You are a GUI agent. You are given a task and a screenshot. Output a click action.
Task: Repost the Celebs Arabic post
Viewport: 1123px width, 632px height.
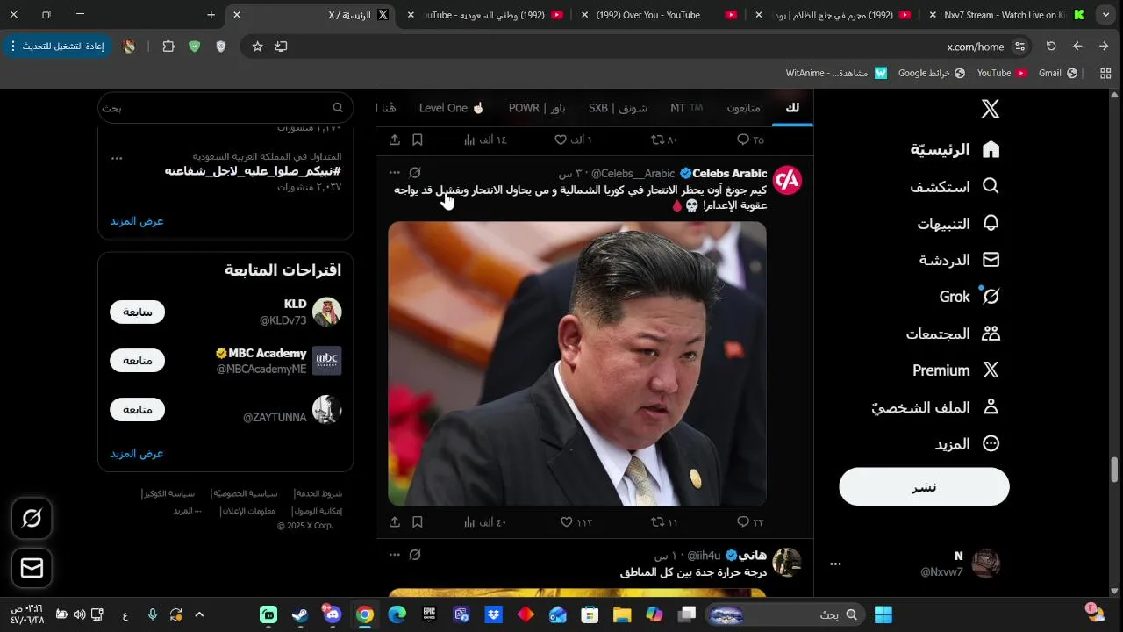pyautogui.click(x=664, y=522)
